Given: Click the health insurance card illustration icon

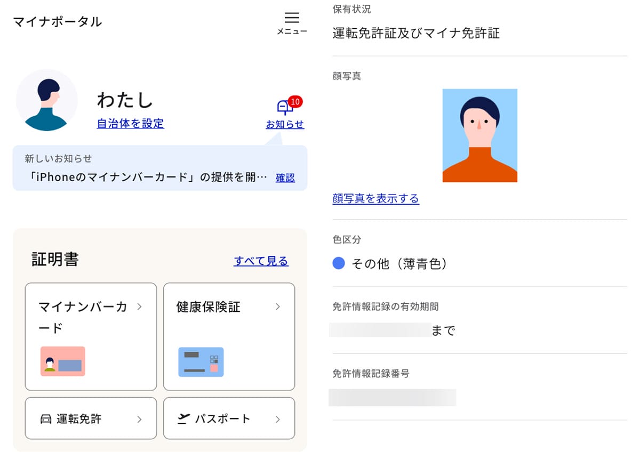Looking at the screenshot, I should 201,362.
